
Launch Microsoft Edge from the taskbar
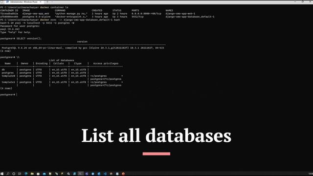tap(26, 174)
